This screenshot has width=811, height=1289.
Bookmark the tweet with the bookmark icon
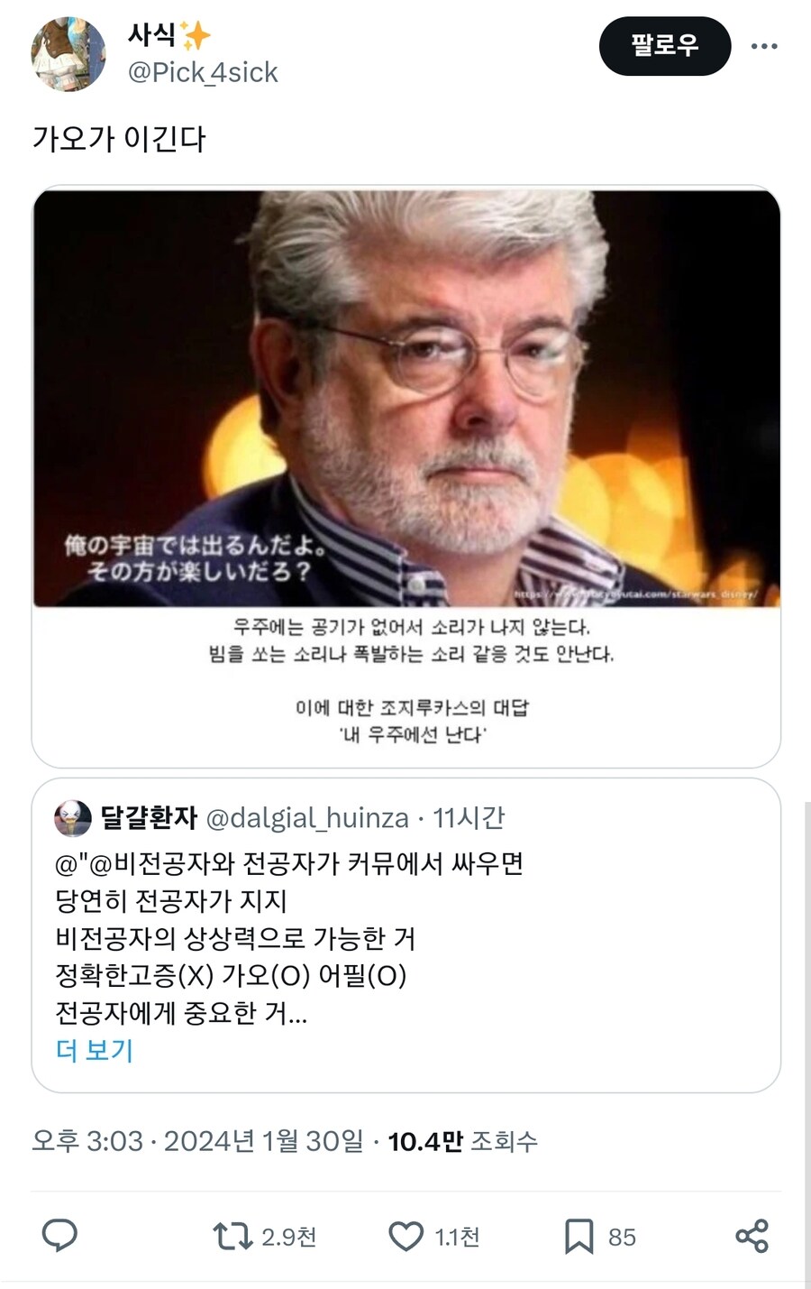(579, 1237)
